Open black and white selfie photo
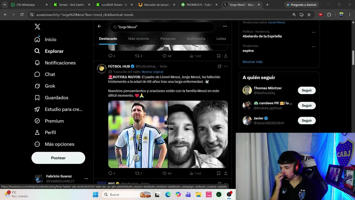The width and height of the screenshot is (355, 200). pos(198,134)
